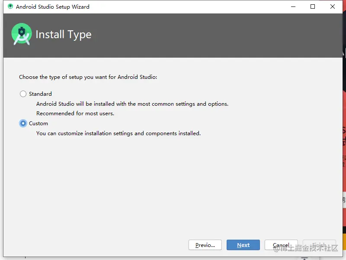346x260 pixels.
Task: Click the 'Install Type' heading
Action: (64, 35)
